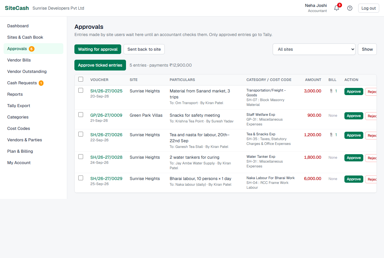Click bill attachment clip for SH/26-27/0026
384x258 pixels.
333,135
